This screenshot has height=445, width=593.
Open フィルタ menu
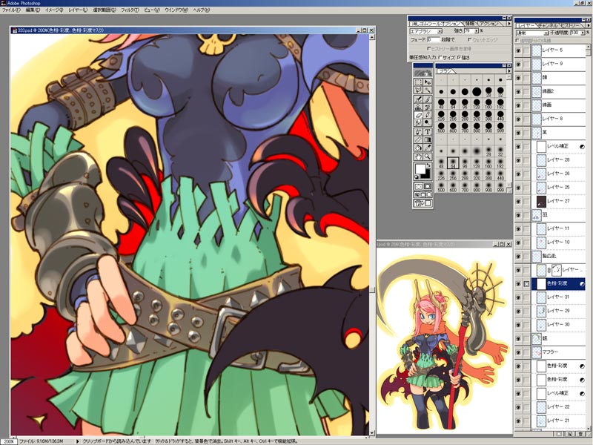(x=130, y=10)
